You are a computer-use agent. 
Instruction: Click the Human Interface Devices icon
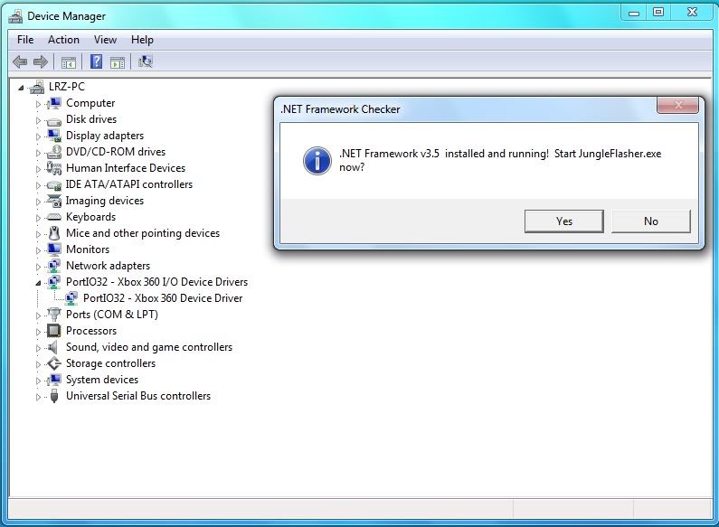(54, 168)
